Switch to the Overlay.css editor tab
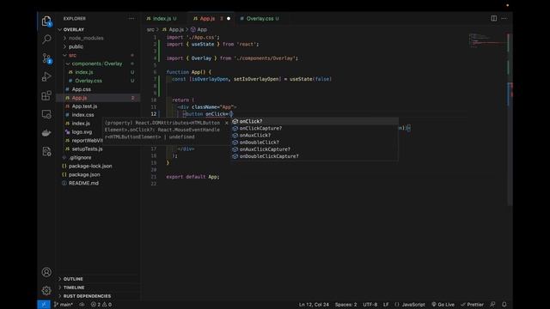 260,19
